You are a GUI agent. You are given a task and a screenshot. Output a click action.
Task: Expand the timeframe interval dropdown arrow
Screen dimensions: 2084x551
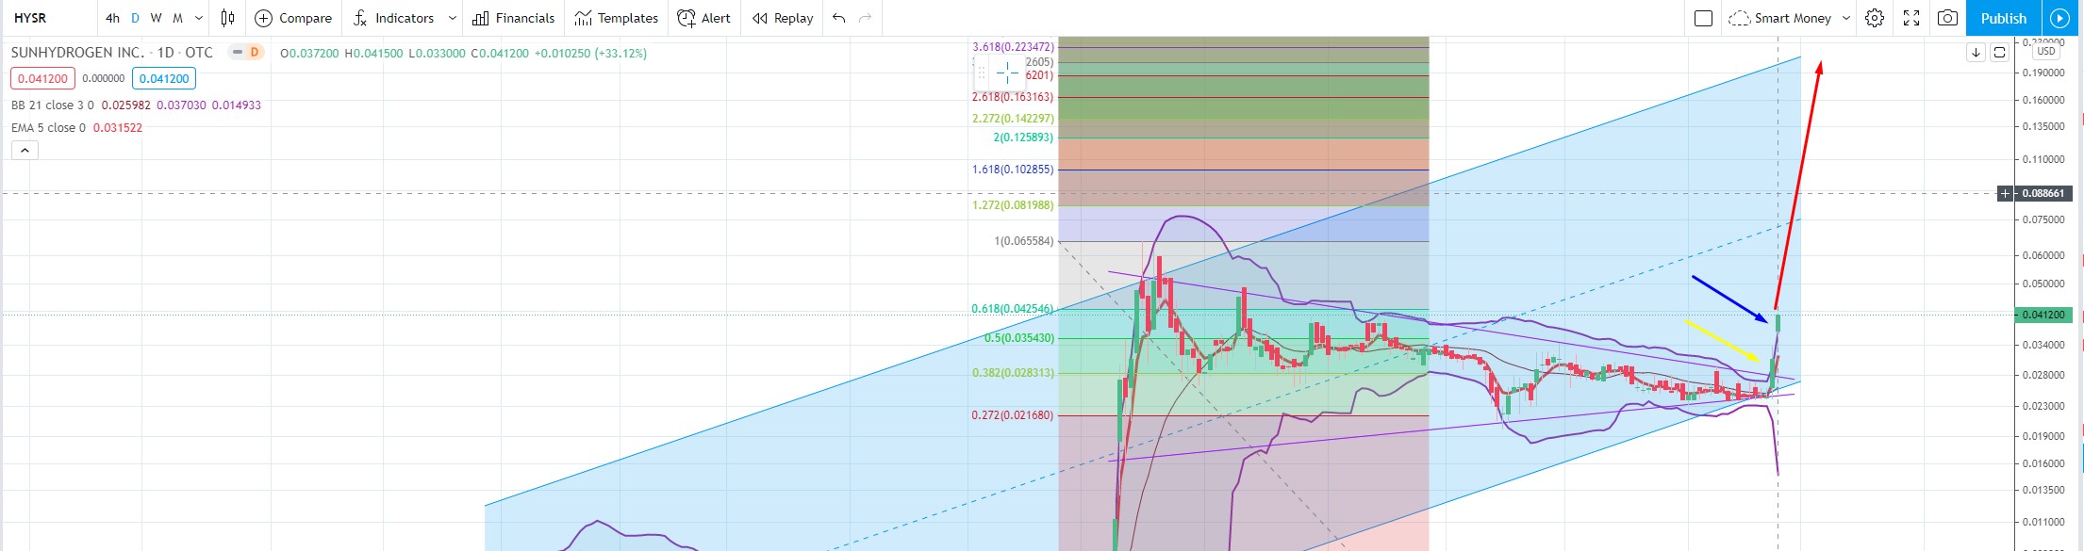pos(198,18)
